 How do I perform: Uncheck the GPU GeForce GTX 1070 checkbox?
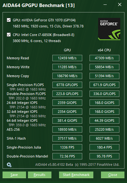[9, 20]
